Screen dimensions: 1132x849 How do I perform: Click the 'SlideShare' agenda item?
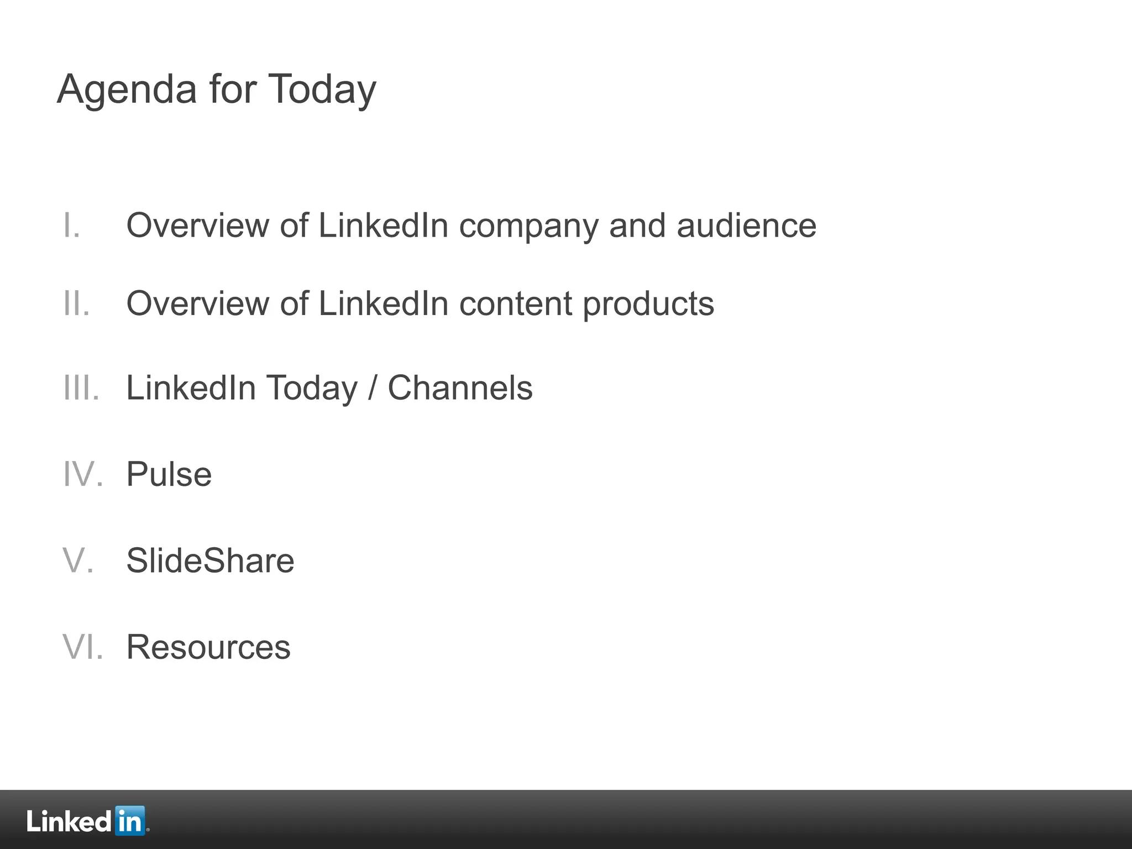[210, 560]
